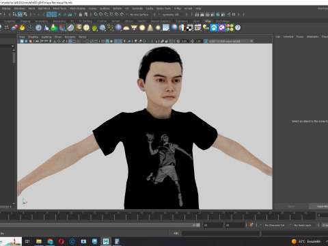Image resolution: width=328 pixels, height=246 pixels.
Task: Open the Deform menu
Action: pos(118,8)
